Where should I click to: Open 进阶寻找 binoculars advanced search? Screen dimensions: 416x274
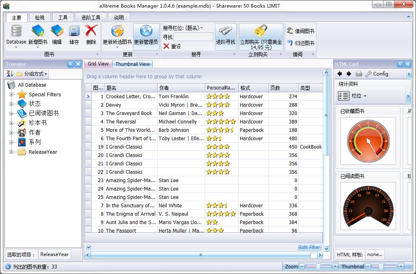(x=225, y=31)
